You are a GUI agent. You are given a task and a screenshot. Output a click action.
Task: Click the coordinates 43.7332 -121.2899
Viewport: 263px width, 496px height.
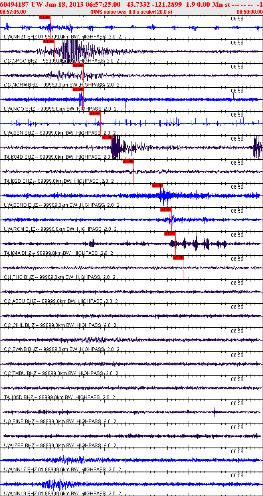pos(154,4)
